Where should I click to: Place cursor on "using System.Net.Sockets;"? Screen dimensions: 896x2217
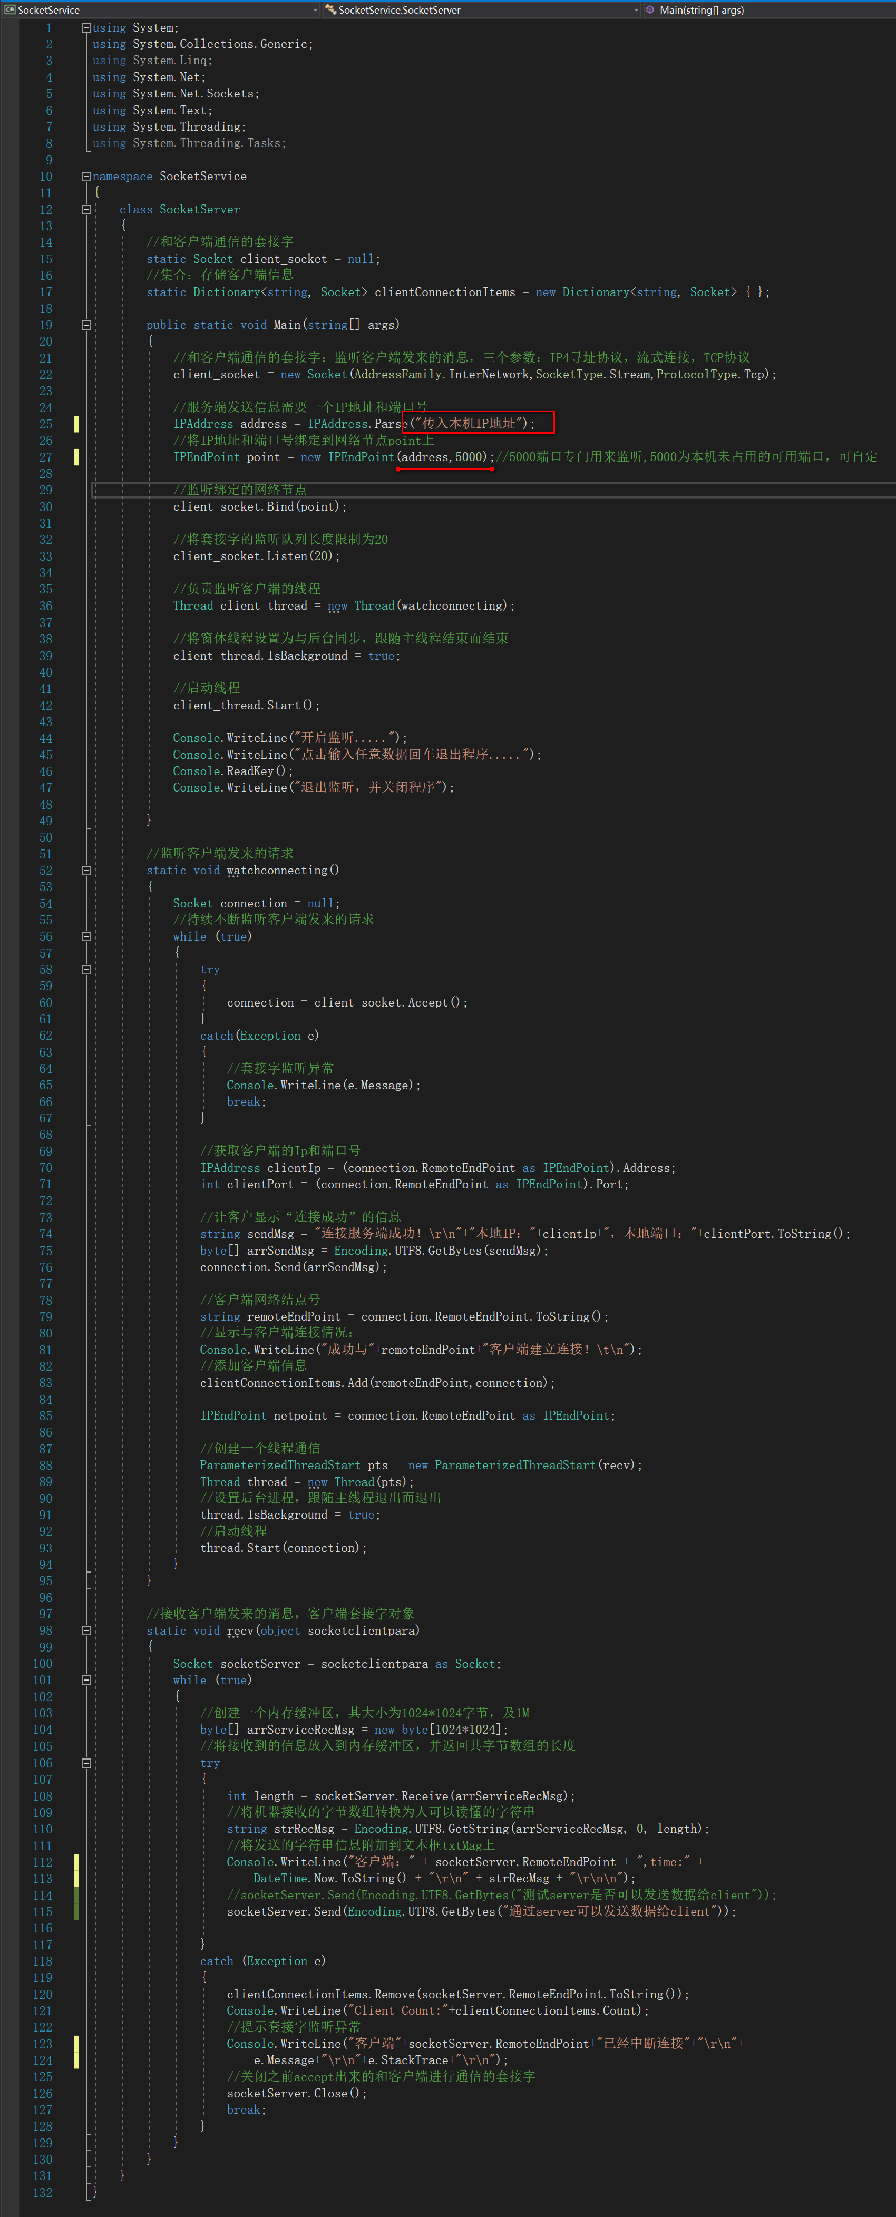click(176, 94)
